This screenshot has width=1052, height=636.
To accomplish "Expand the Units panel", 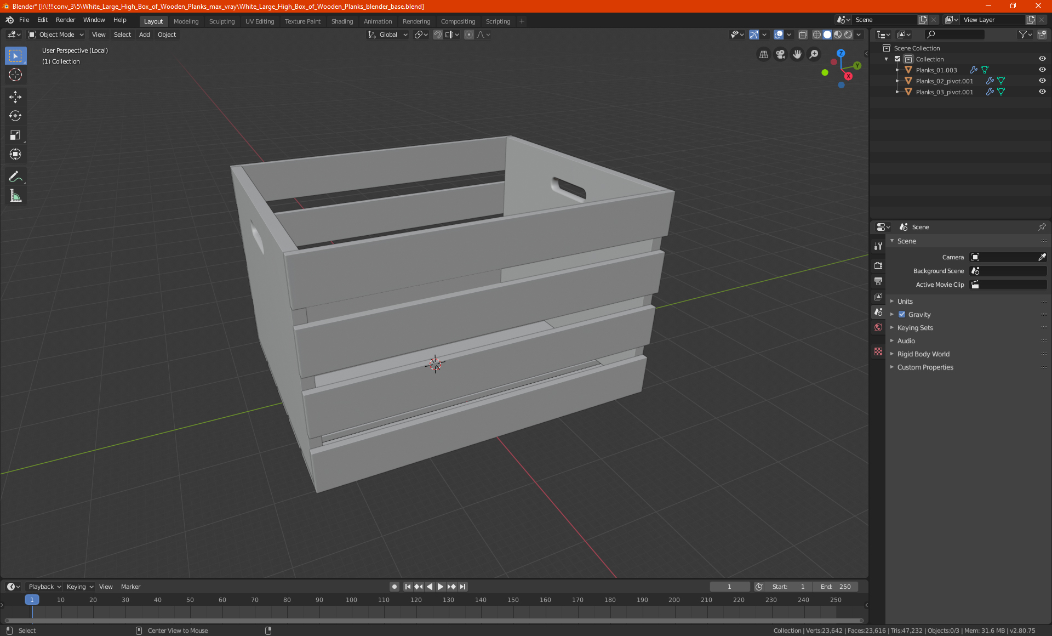I will [x=905, y=302].
